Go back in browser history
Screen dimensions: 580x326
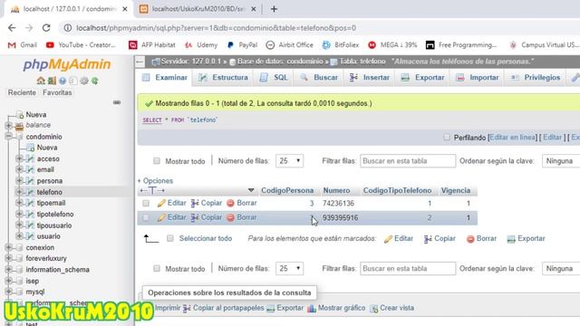[12, 28]
